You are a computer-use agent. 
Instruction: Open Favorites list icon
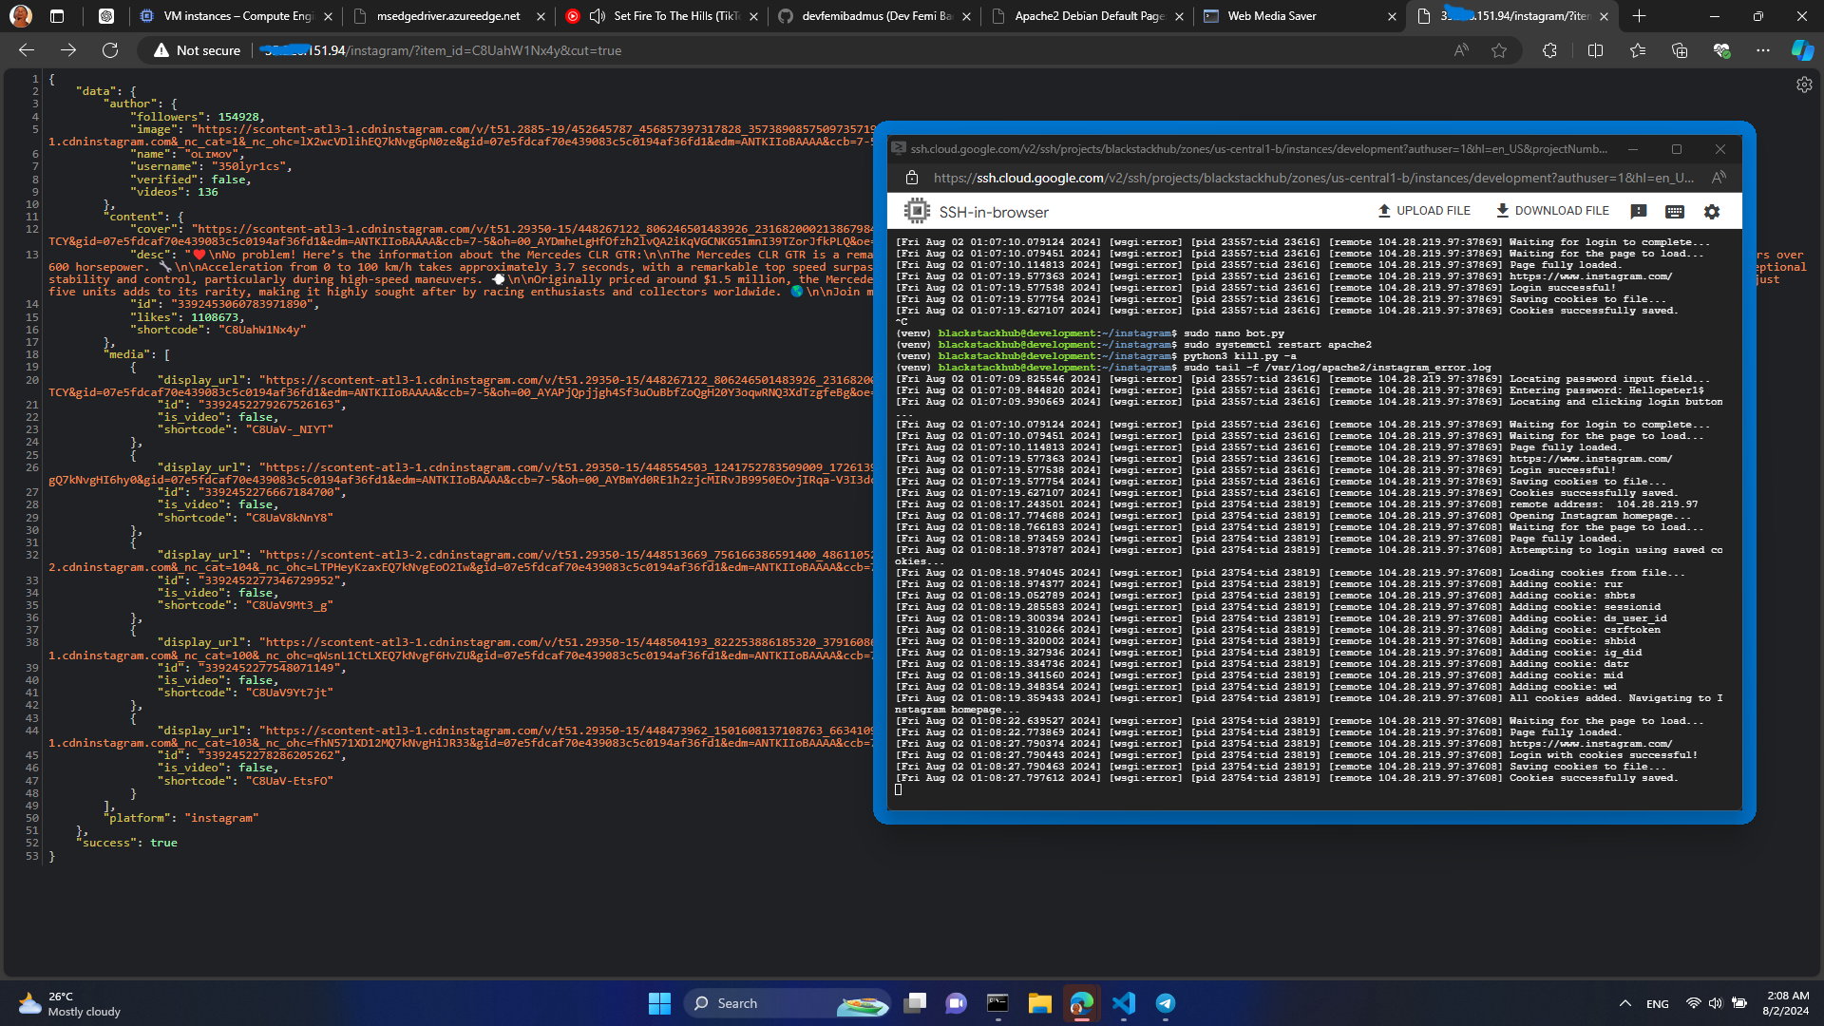[1638, 50]
